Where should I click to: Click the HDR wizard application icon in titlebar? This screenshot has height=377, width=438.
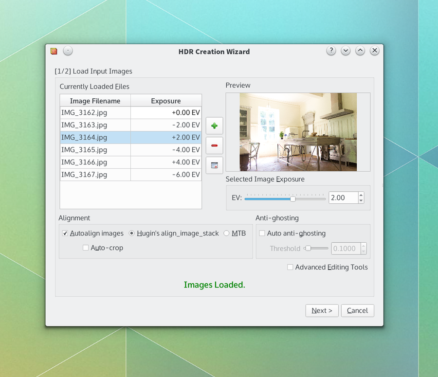click(54, 51)
